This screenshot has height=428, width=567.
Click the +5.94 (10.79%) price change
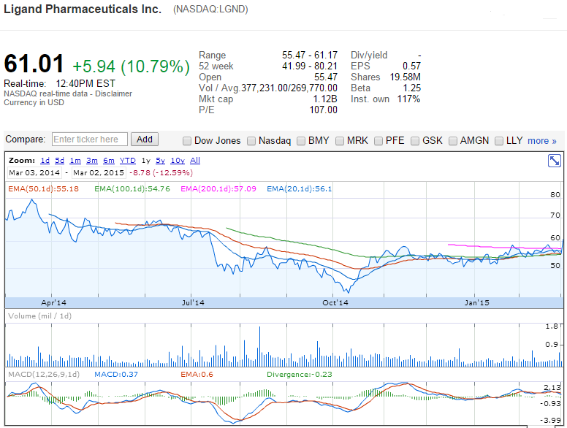click(x=131, y=66)
